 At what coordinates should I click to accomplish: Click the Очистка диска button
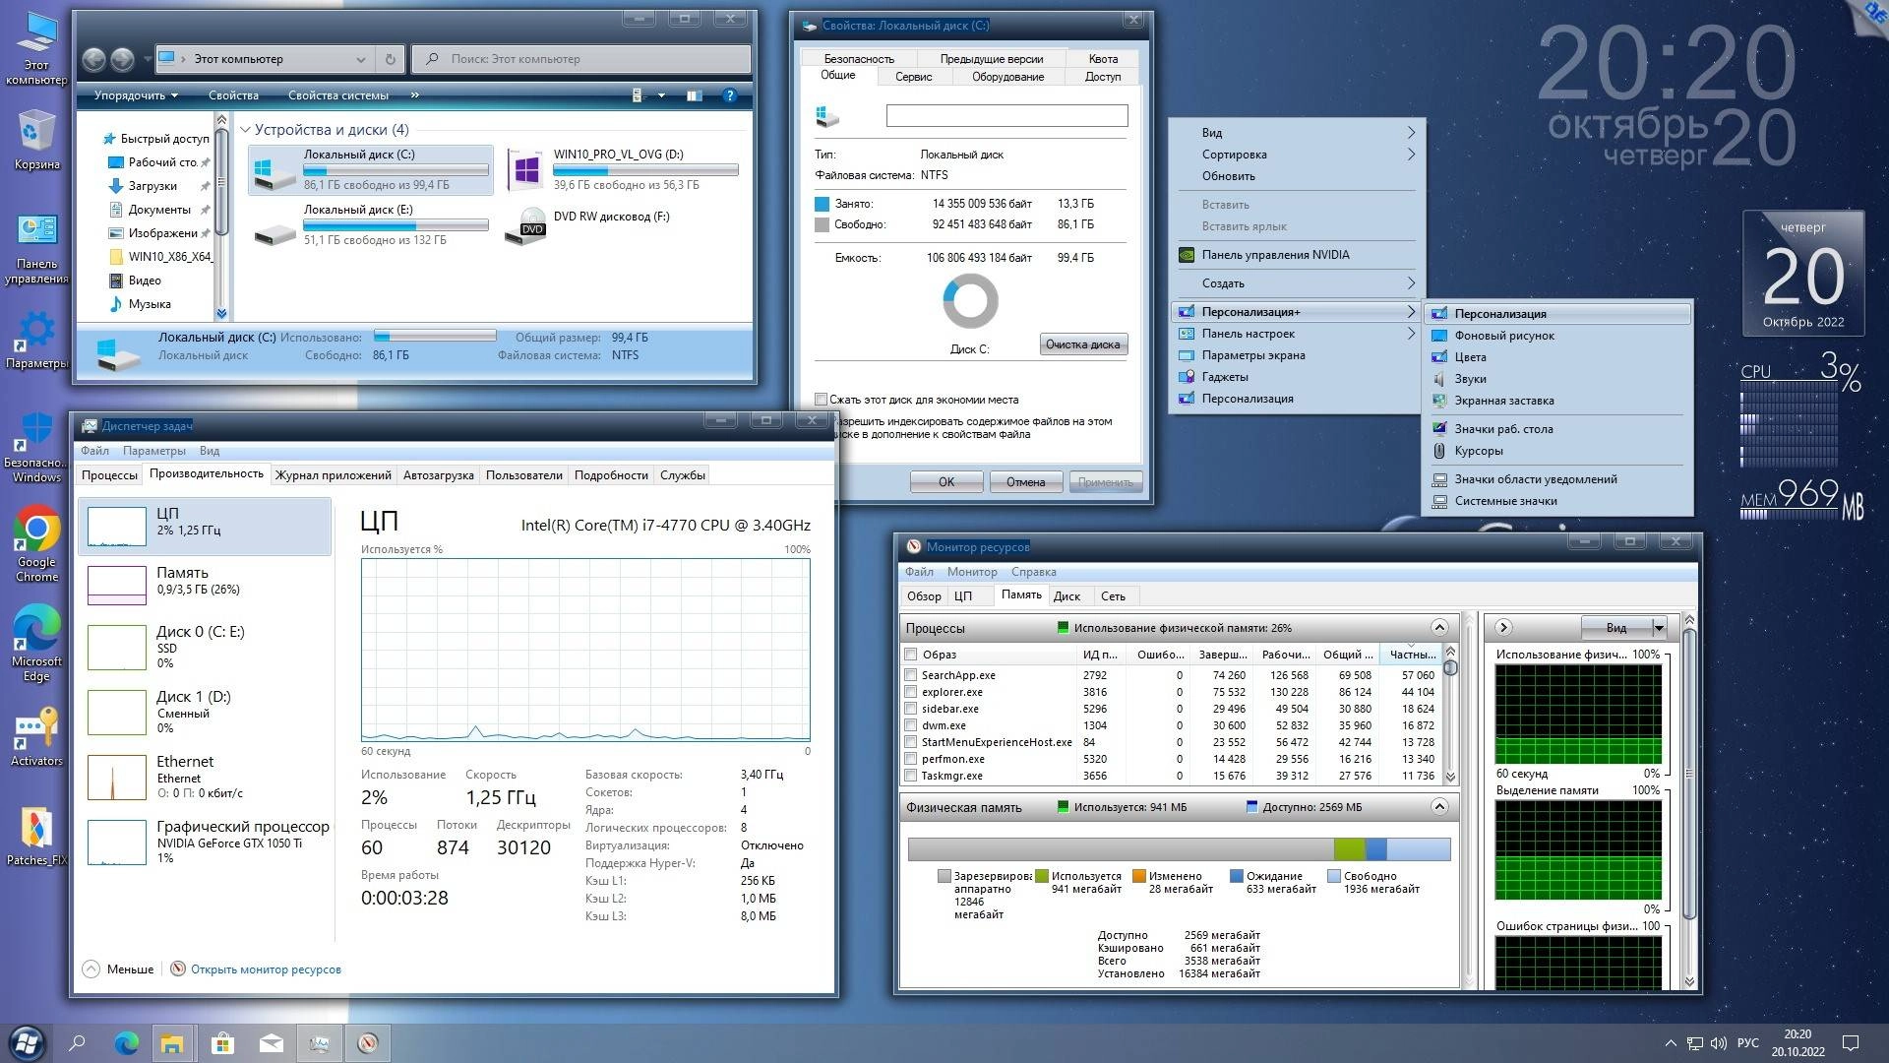point(1083,344)
